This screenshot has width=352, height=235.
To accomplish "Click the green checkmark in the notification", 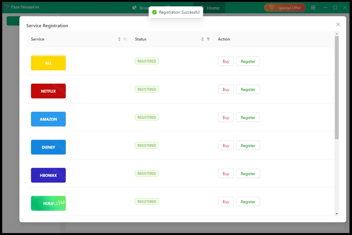I will point(154,12).
